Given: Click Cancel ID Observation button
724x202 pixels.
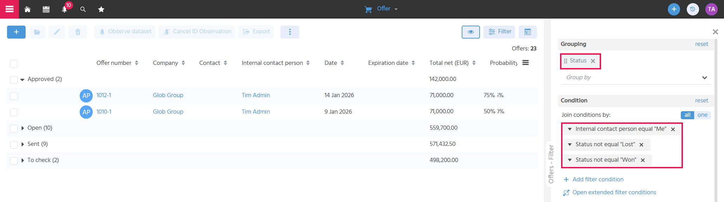Looking at the screenshot, I should click(197, 32).
